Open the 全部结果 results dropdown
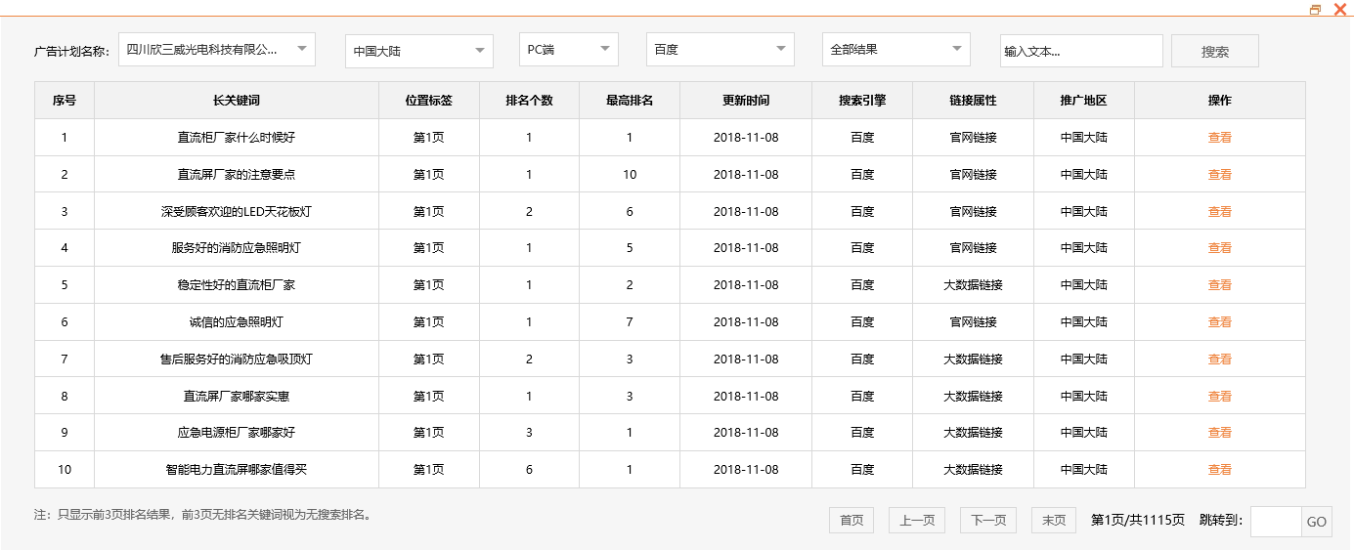The height and width of the screenshot is (550, 1354). coord(896,49)
